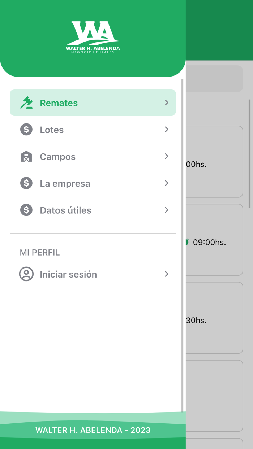
Task: Expand the Remates chevron arrow
Action: click(167, 103)
